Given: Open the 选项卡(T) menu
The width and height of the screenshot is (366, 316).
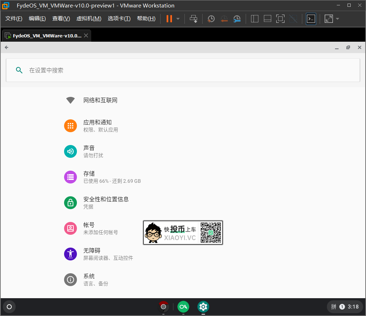Looking at the screenshot, I should click(x=119, y=19).
